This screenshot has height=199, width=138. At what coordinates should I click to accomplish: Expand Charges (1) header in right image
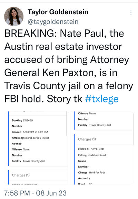(87, 139)
